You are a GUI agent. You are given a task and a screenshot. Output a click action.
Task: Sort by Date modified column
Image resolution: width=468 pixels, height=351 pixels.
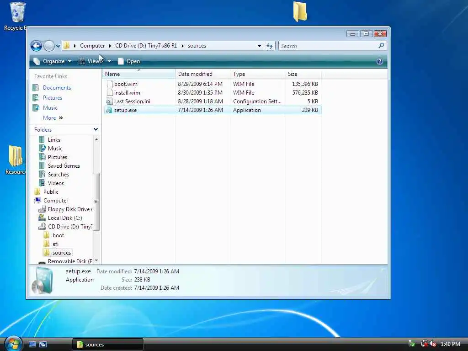click(202, 74)
